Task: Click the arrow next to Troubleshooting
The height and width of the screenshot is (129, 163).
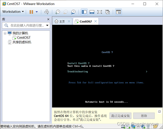Action: point(147,72)
